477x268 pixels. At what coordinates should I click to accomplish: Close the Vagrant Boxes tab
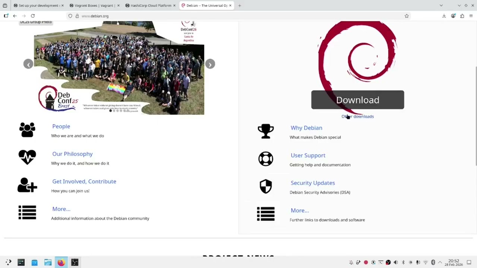point(119,6)
